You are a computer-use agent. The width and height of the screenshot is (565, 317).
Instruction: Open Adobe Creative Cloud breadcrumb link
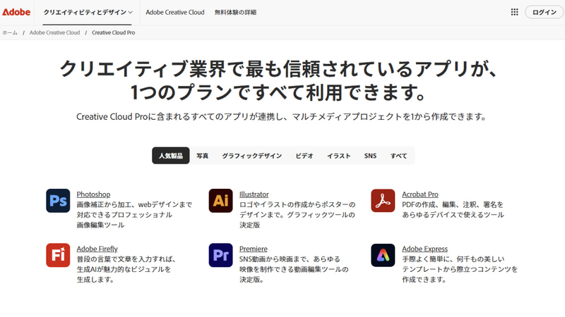point(55,32)
